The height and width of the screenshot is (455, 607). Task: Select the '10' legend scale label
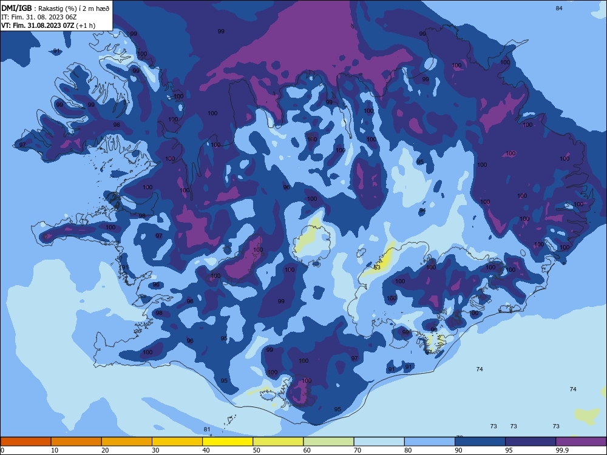[55, 450]
